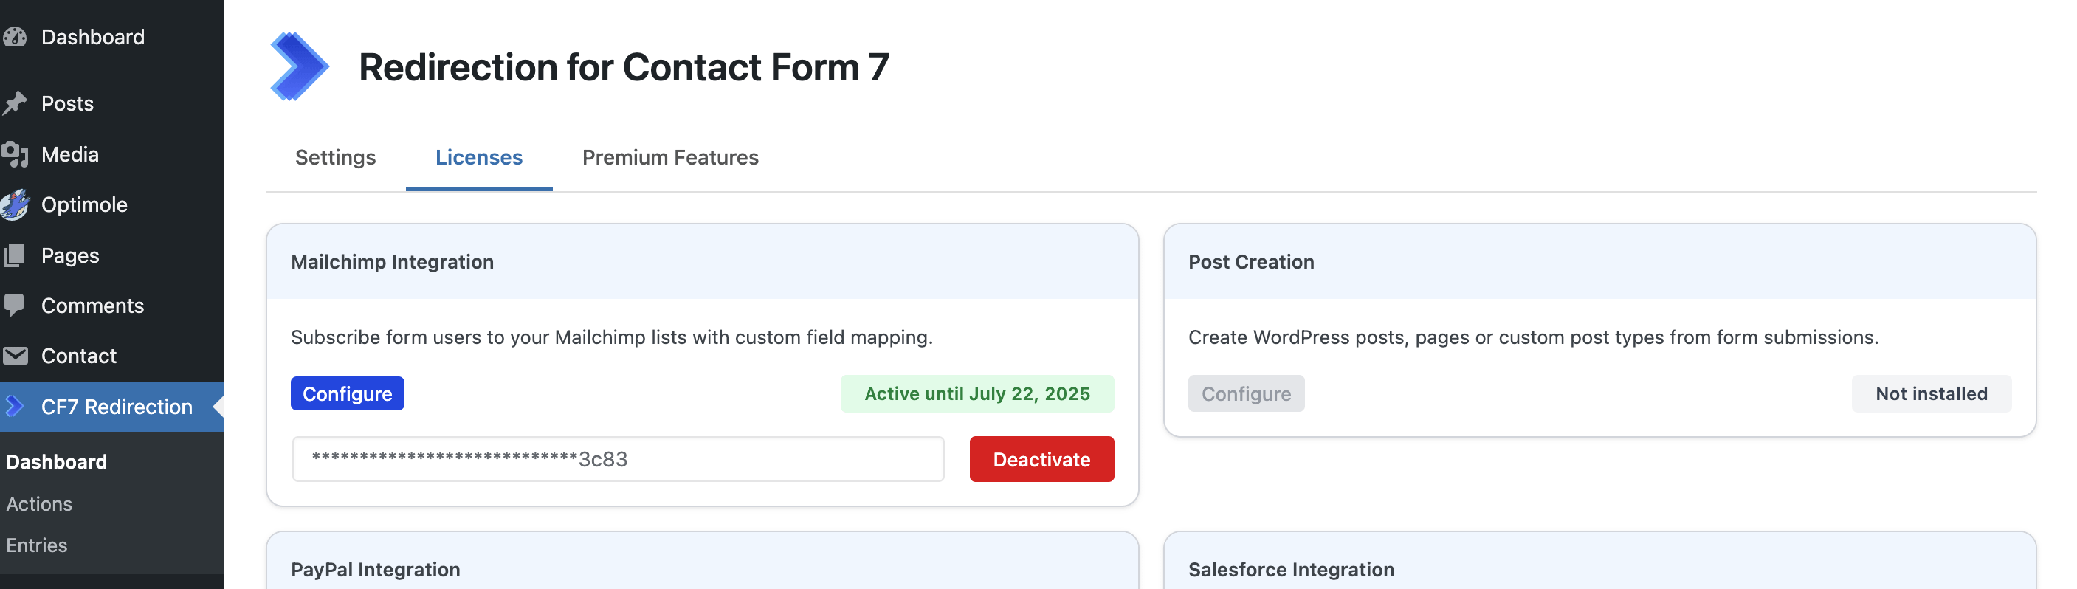Deactivate the Mailchimp license
2077x589 pixels.
pyautogui.click(x=1041, y=459)
